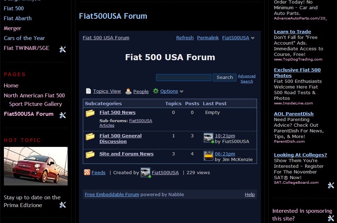Open the 10:21pm last post link
Image resolution: width=337 pixels, height=223 pixels.
click(x=225, y=136)
